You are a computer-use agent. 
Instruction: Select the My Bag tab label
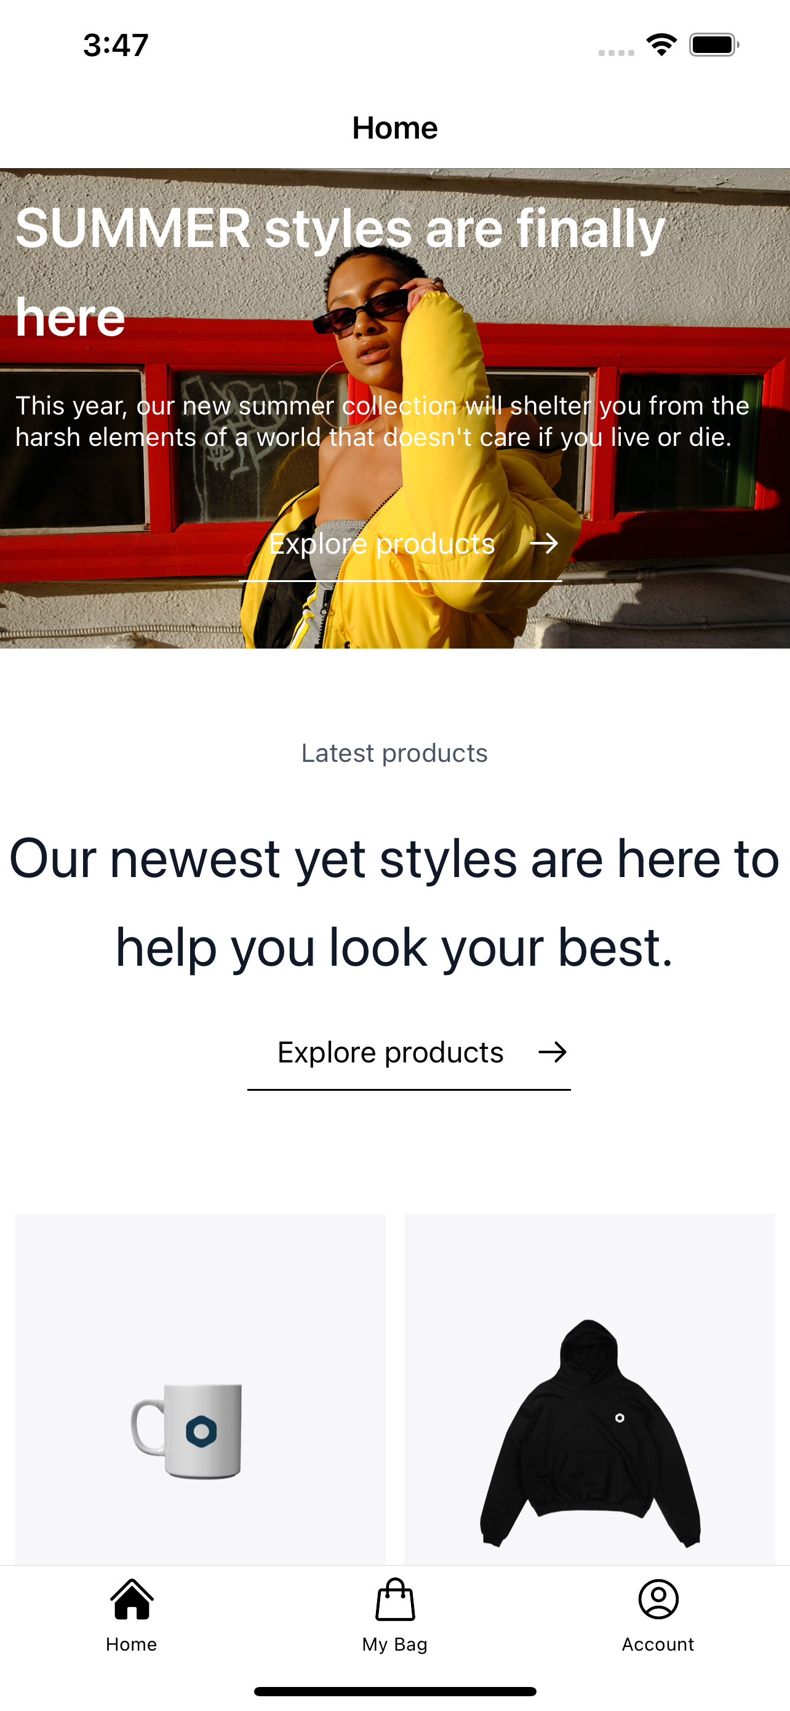point(394,1644)
